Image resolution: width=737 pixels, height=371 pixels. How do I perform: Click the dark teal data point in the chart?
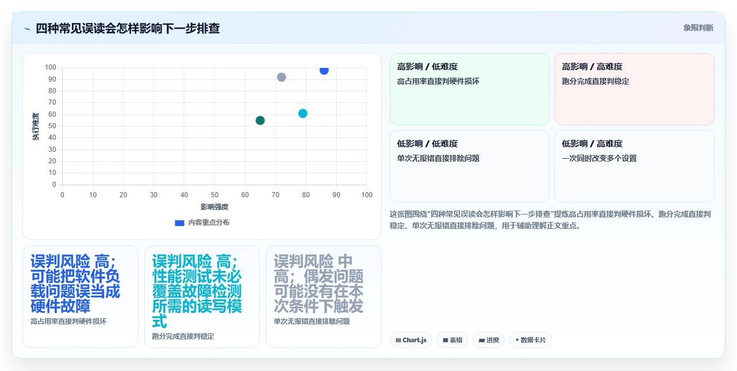click(260, 120)
